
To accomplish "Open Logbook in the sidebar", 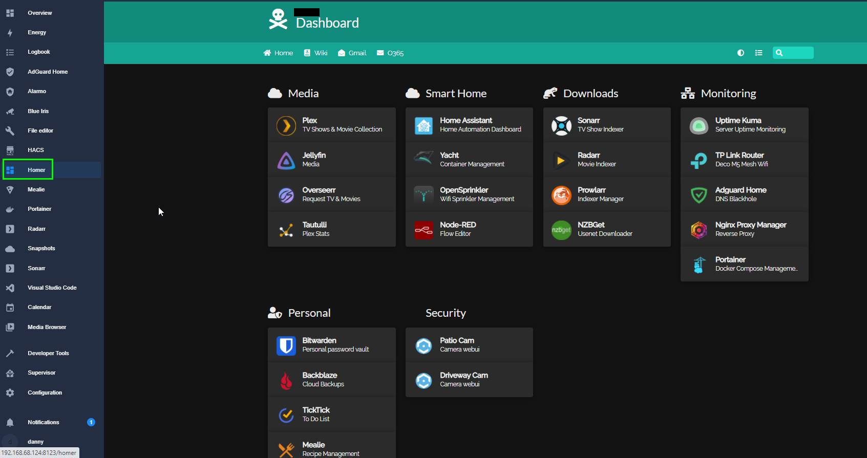I will pyautogui.click(x=51, y=52).
